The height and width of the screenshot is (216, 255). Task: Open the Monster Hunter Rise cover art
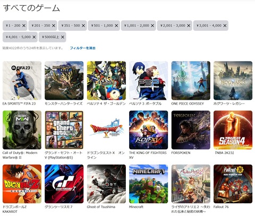[64, 81]
